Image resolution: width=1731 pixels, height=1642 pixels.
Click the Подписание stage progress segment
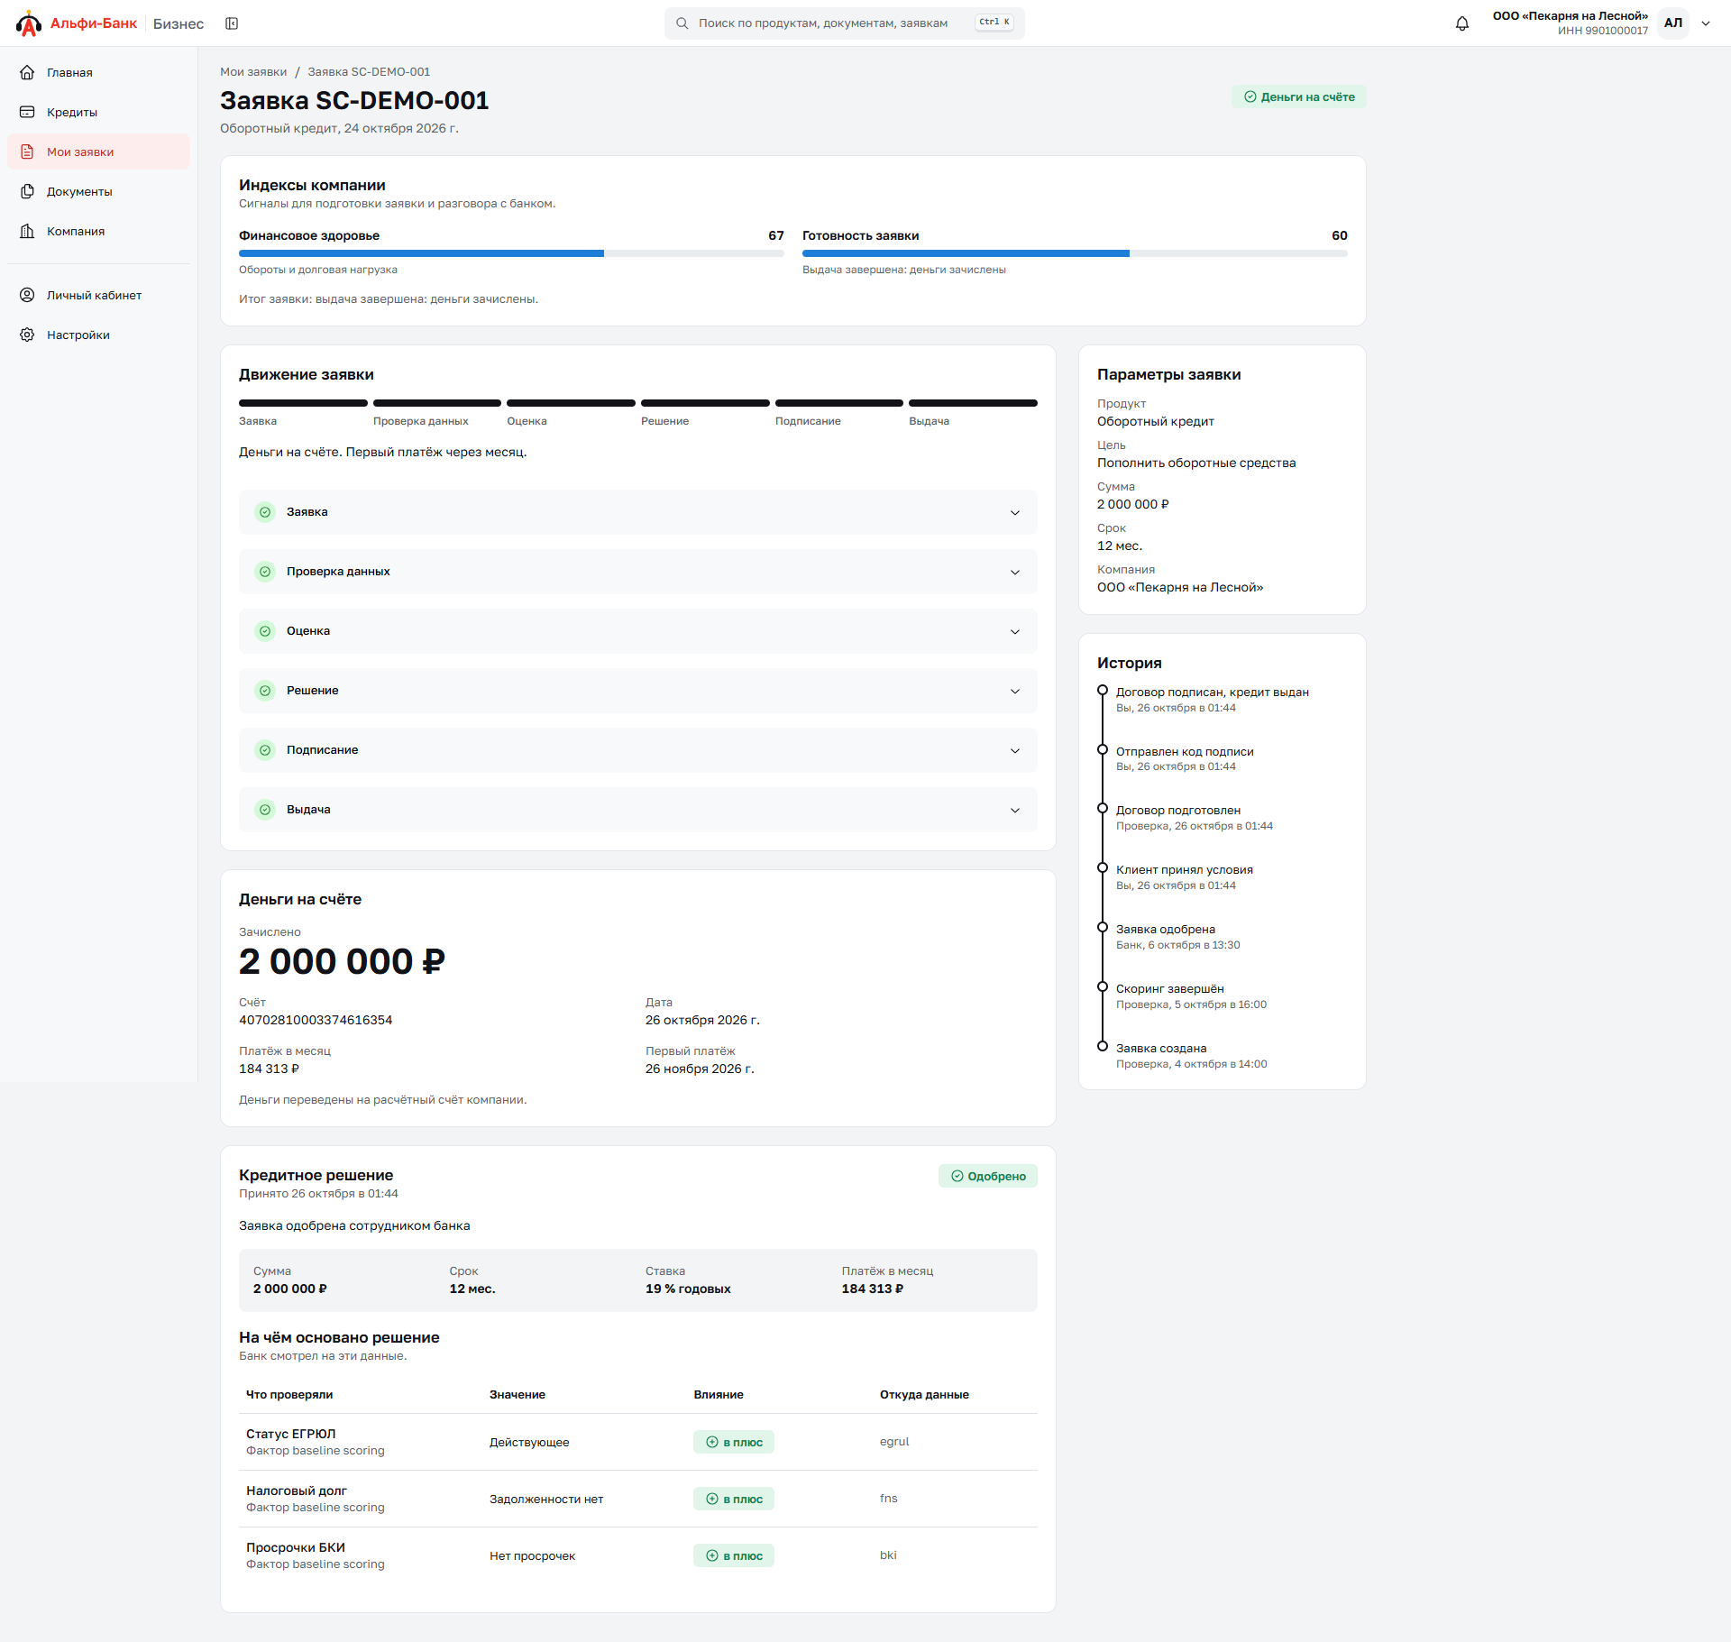pos(839,403)
